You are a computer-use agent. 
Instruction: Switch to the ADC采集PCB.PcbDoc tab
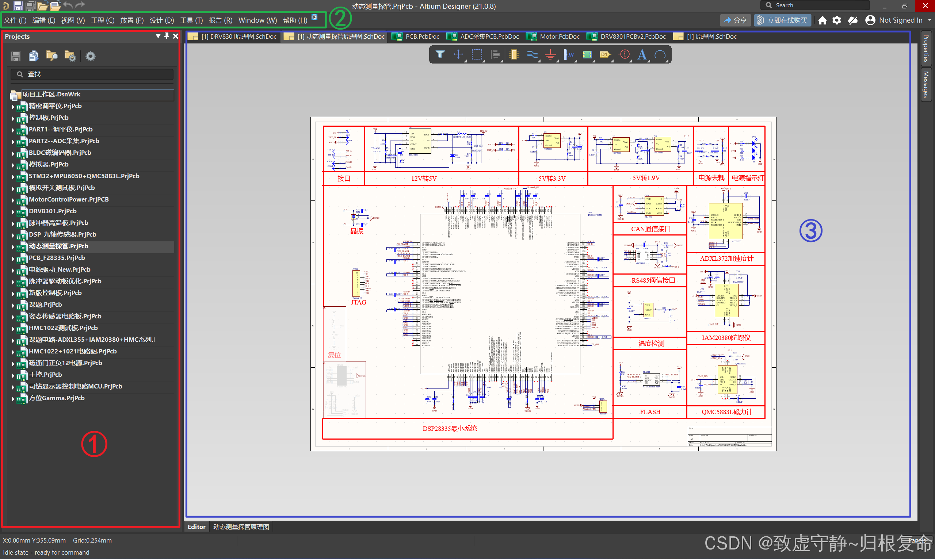click(482, 37)
